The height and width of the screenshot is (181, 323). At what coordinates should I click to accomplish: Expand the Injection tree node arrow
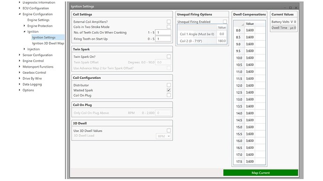click(x=24, y=49)
